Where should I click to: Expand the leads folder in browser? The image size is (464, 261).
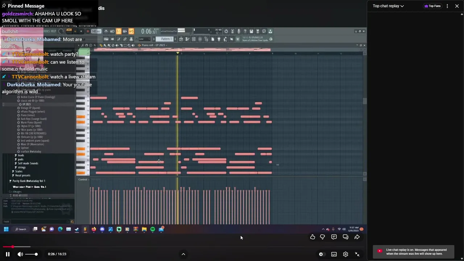point(21,156)
